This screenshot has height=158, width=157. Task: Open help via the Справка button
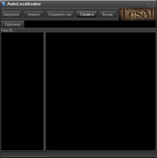click(x=87, y=14)
